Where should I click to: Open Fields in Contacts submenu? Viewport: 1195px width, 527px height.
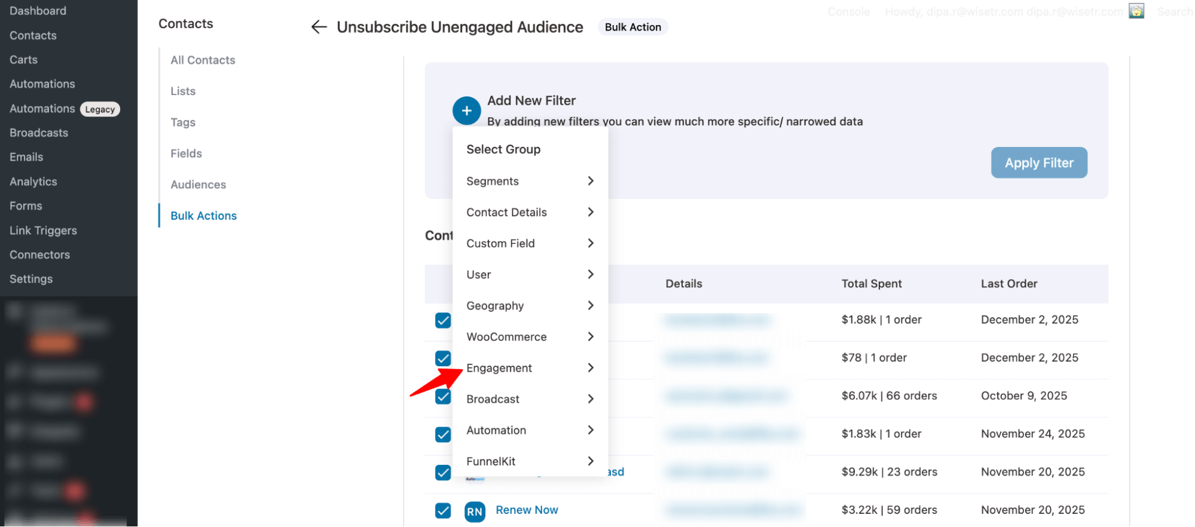coord(186,153)
